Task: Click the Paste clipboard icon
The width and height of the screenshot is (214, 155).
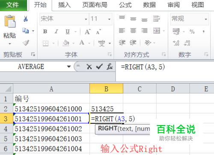Action: [10, 21]
